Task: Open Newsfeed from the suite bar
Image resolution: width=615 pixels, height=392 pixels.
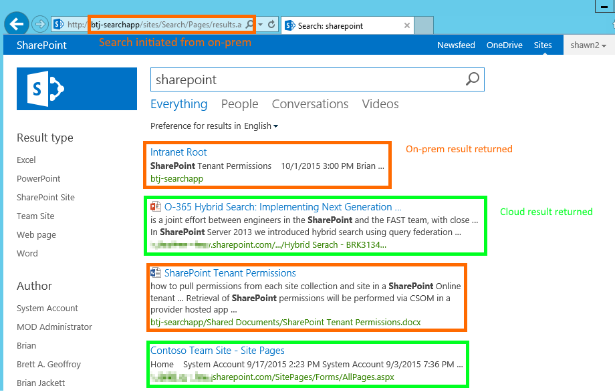Action: (456, 45)
